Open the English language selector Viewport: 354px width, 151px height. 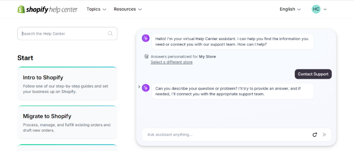(x=290, y=9)
